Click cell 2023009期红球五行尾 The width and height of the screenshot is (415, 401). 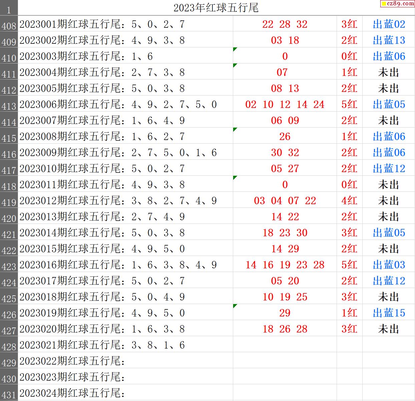click(125, 152)
